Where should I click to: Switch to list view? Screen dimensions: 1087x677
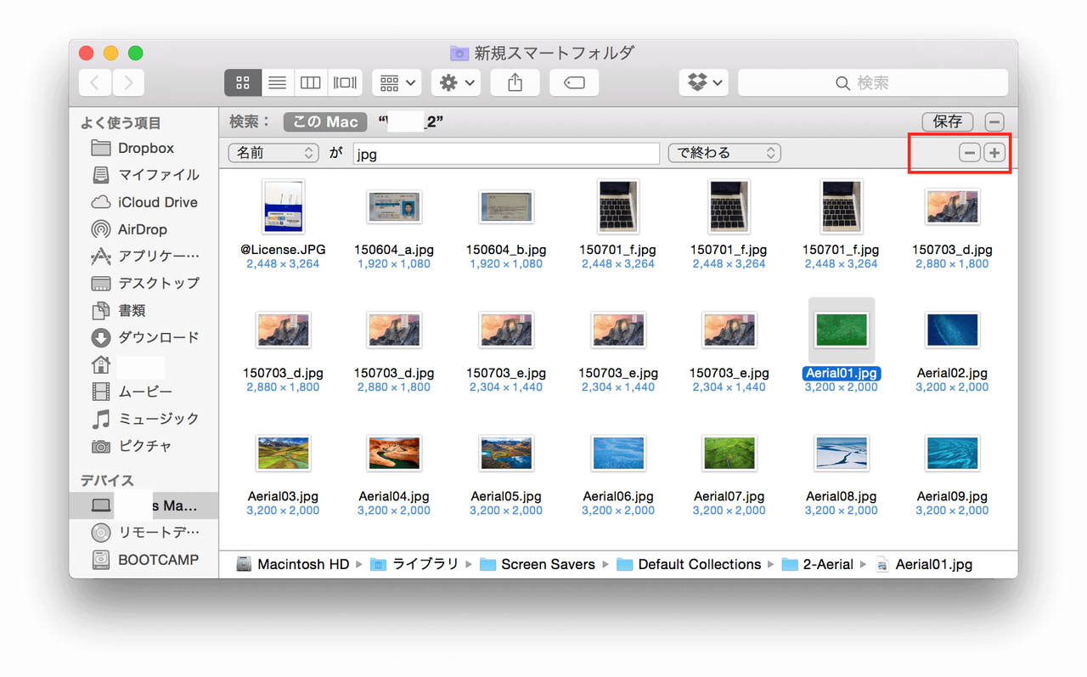pos(277,82)
